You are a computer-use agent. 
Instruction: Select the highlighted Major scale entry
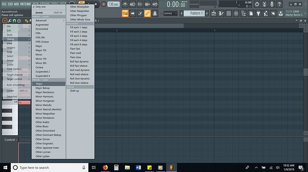click(49, 84)
